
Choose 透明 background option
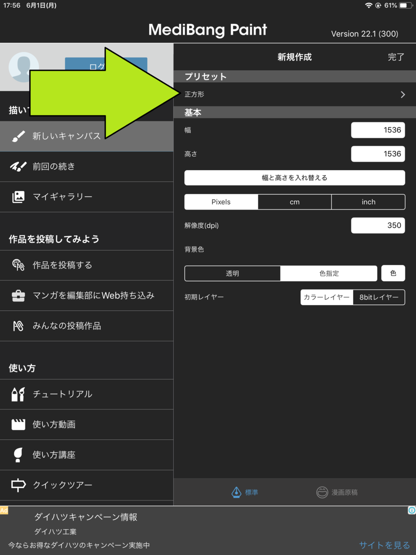point(232,273)
